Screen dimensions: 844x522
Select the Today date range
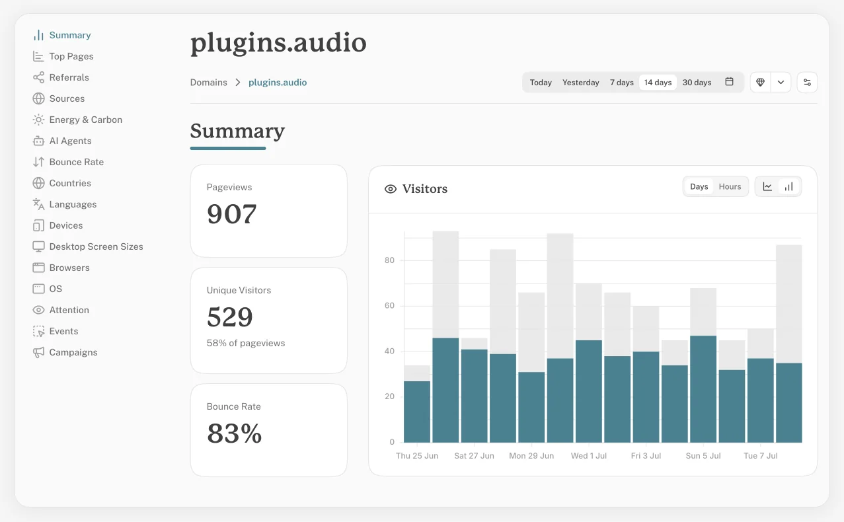coord(541,83)
